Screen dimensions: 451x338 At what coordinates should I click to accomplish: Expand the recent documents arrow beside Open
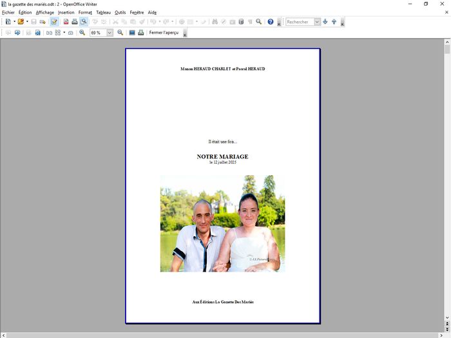27,21
